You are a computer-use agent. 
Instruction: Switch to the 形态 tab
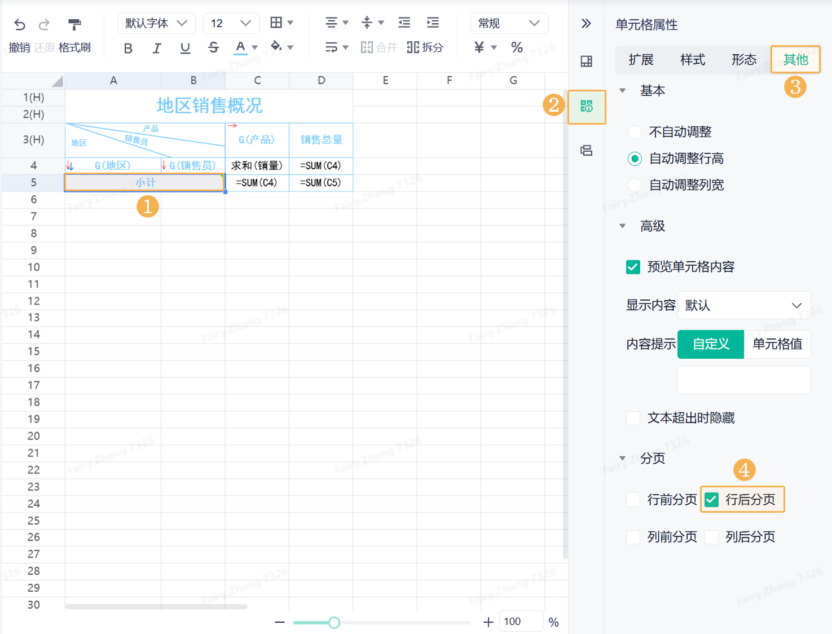tap(744, 60)
